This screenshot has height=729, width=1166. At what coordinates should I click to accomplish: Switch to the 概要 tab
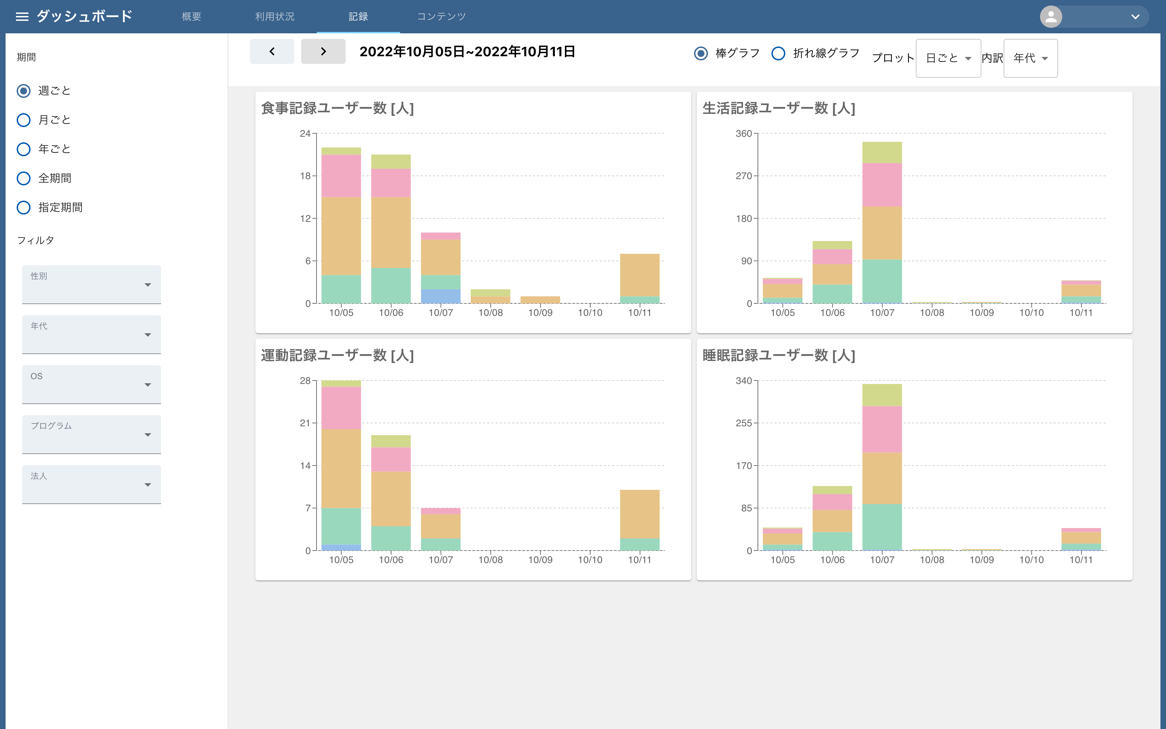(x=191, y=17)
